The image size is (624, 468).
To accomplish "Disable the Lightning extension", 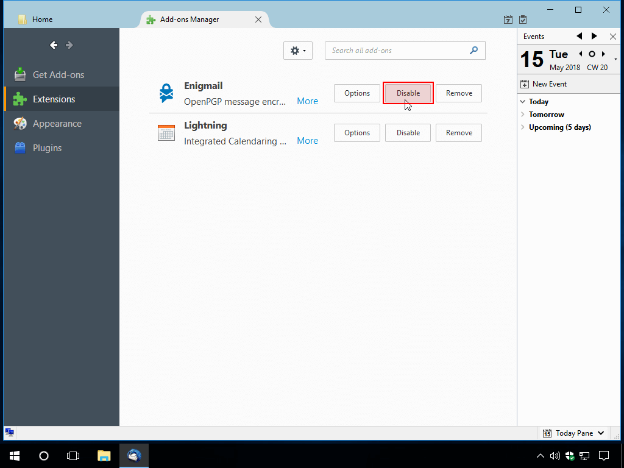I will (408, 133).
